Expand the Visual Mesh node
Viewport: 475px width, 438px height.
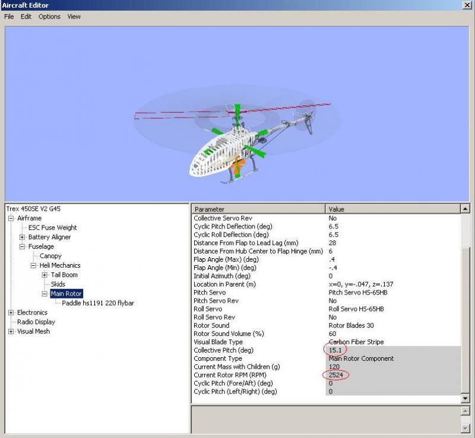point(11,332)
